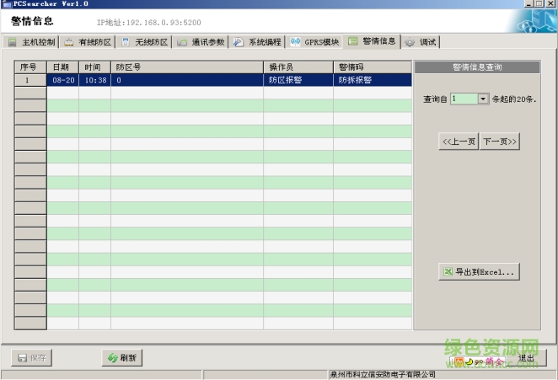Click the 刷新 button
Viewport: 558px width, 380px height.
[122, 357]
